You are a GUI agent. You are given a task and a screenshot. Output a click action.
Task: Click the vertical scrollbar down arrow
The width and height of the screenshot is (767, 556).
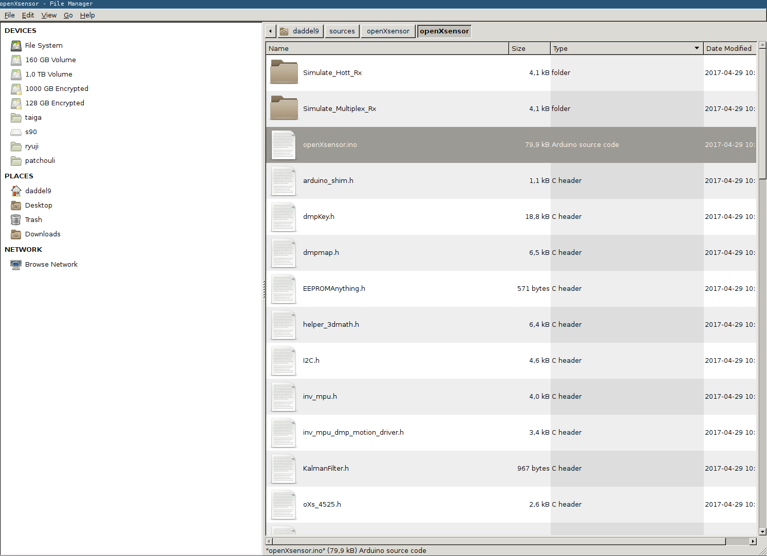pos(762,532)
